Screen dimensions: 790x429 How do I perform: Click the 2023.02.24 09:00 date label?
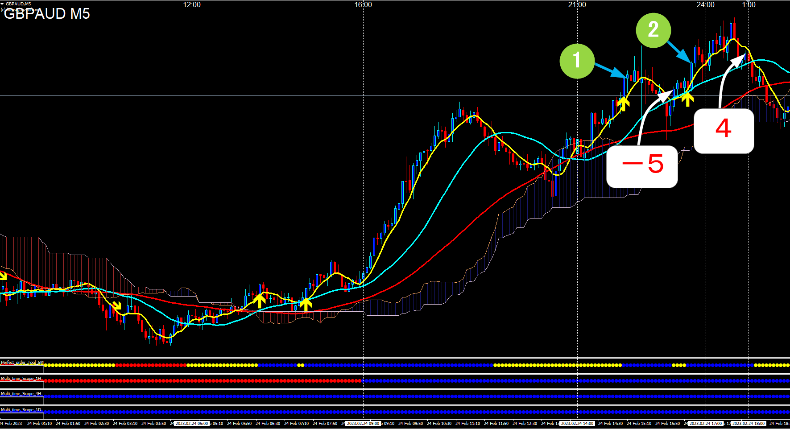pos(363,424)
